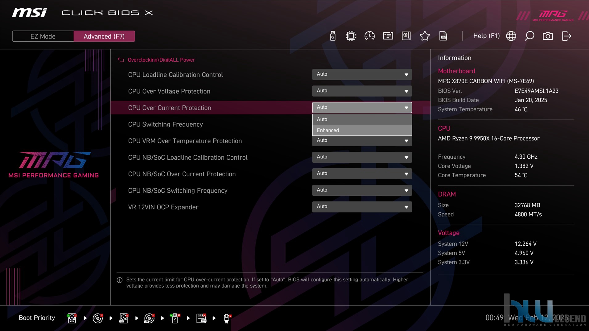The image size is (589, 331).
Task: Select CPU Over Current Protection label
Action: (170, 108)
